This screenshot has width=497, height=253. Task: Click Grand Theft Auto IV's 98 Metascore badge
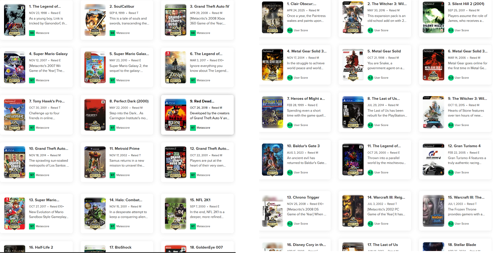coord(193,33)
